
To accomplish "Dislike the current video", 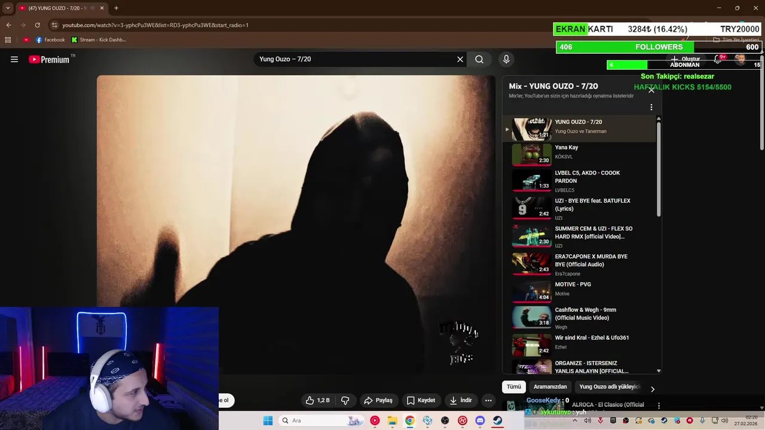I will click(345, 400).
